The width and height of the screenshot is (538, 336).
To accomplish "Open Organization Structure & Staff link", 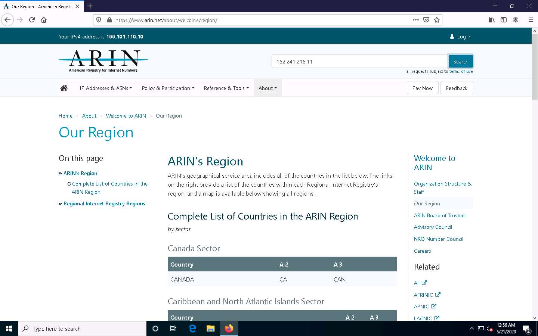I will click(x=443, y=188).
